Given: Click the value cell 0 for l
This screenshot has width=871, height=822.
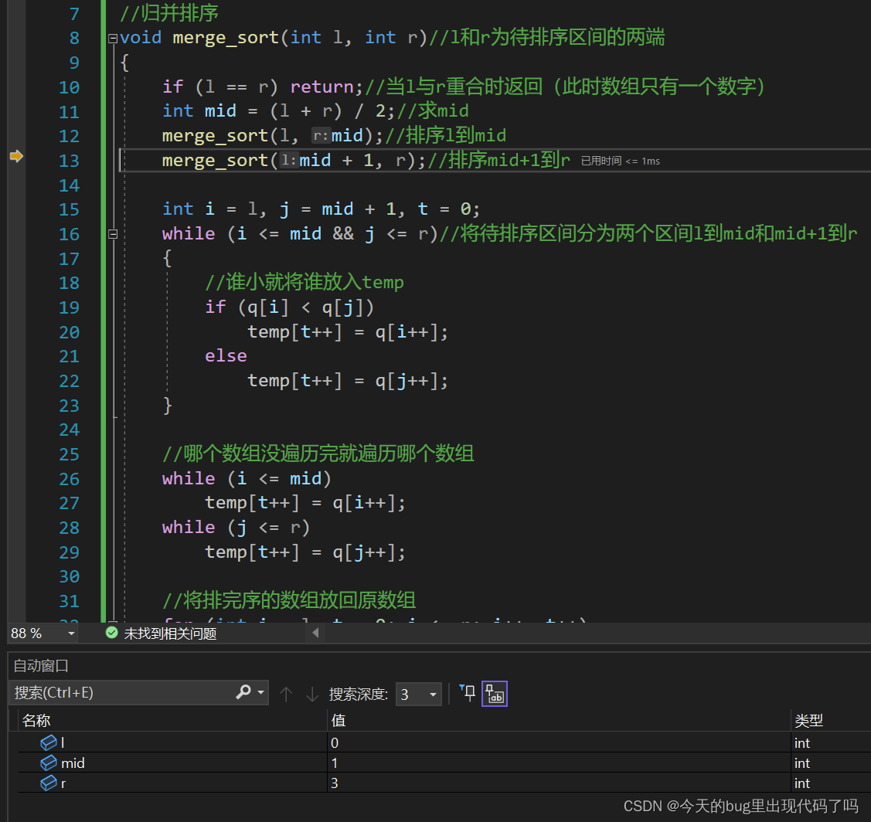Looking at the screenshot, I should (558, 742).
